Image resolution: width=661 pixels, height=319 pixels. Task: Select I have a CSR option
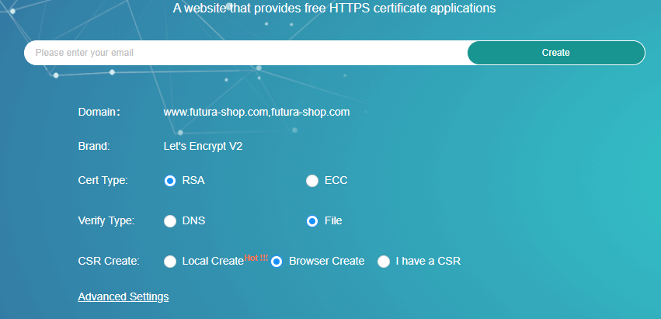[384, 262]
